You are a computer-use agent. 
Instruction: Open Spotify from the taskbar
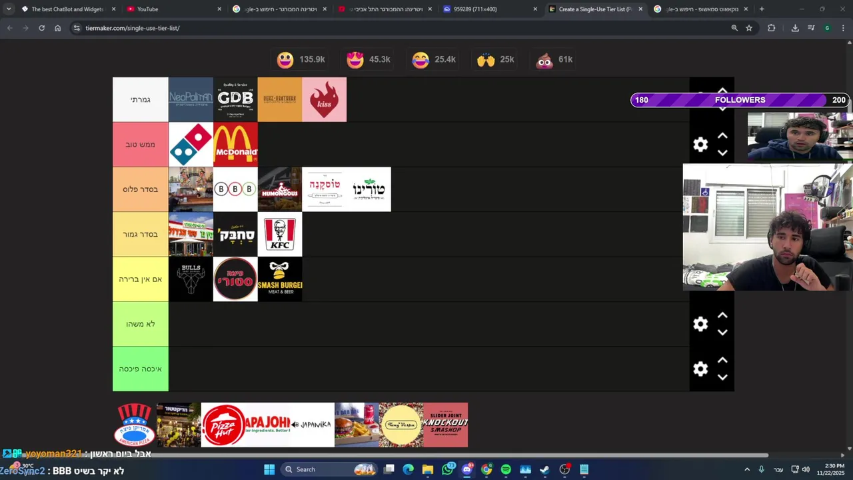(x=506, y=469)
